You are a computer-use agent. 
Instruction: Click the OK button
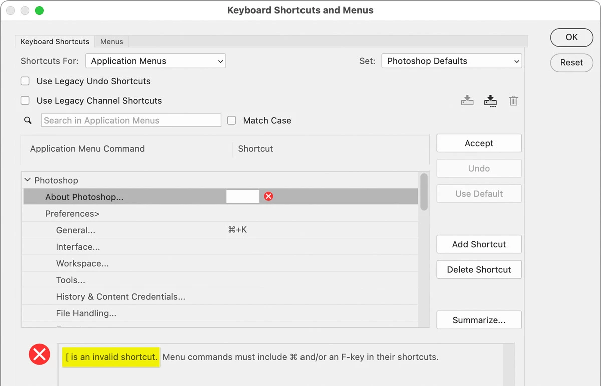(571, 37)
